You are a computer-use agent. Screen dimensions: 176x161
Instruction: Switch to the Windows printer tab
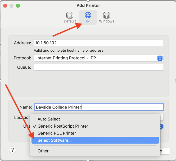tap(106, 15)
